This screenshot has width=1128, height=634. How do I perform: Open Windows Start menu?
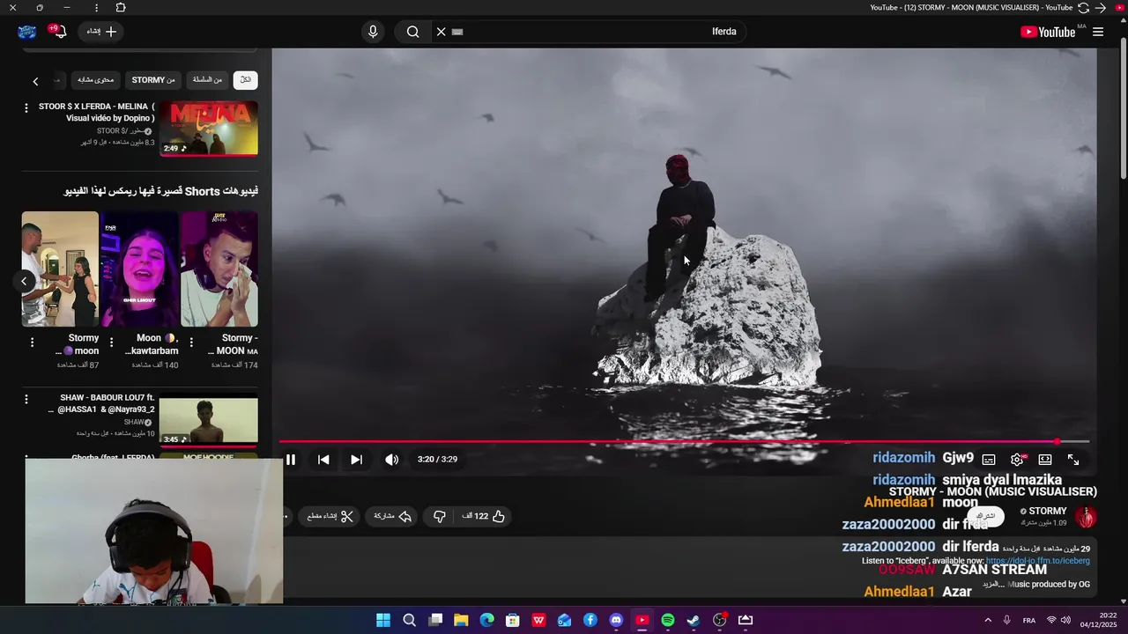tap(383, 620)
